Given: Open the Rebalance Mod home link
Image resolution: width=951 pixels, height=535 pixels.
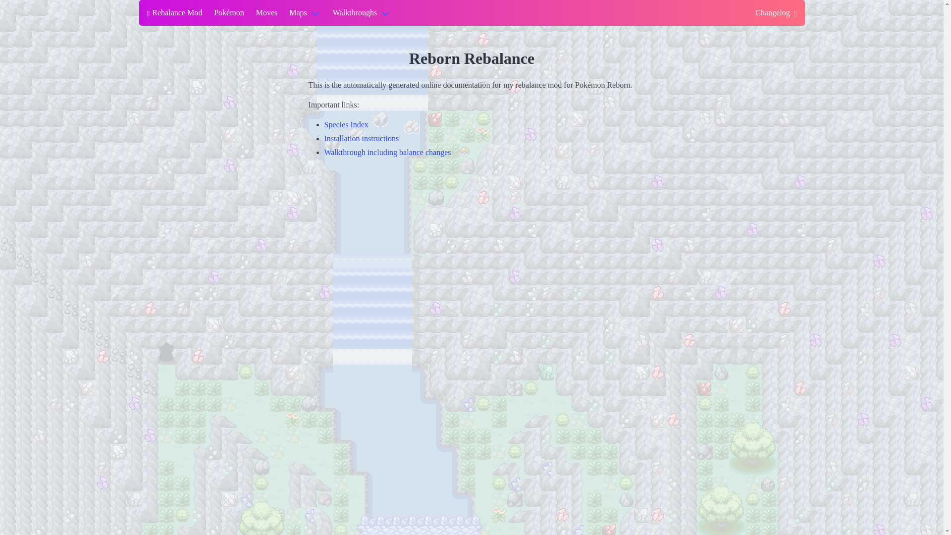Looking at the screenshot, I should [x=174, y=13].
